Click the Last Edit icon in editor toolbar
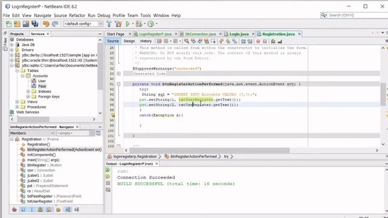Viewport: 388px width, 218px height. click(159, 41)
